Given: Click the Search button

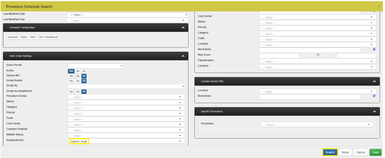Looking at the screenshot, I should pyautogui.click(x=330, y=152).
